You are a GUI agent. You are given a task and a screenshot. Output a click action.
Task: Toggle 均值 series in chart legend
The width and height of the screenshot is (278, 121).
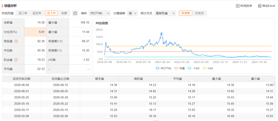point(179,68)
